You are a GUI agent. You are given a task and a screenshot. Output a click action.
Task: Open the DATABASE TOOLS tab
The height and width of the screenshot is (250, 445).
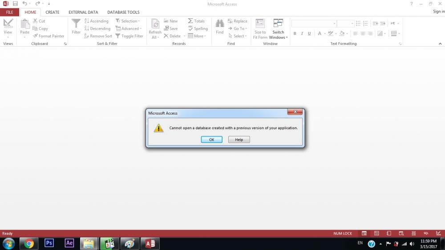click(x=123, y=12)
